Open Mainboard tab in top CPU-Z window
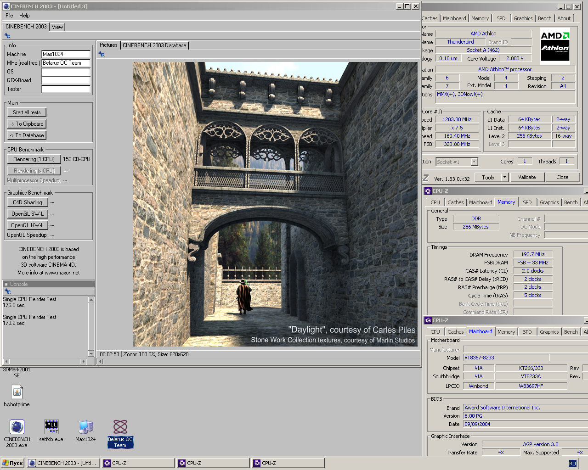588x470 pixels. 454,18
